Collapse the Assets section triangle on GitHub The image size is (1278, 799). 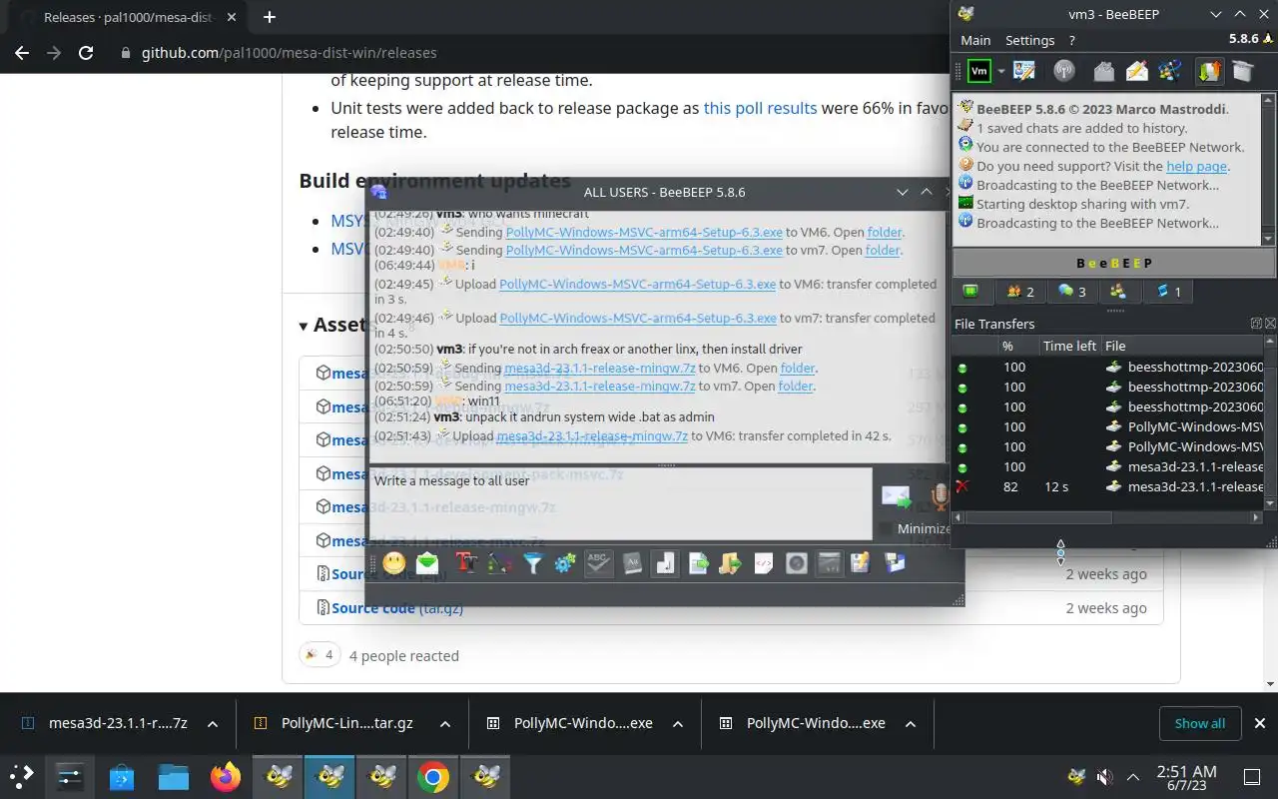[304, 326]
